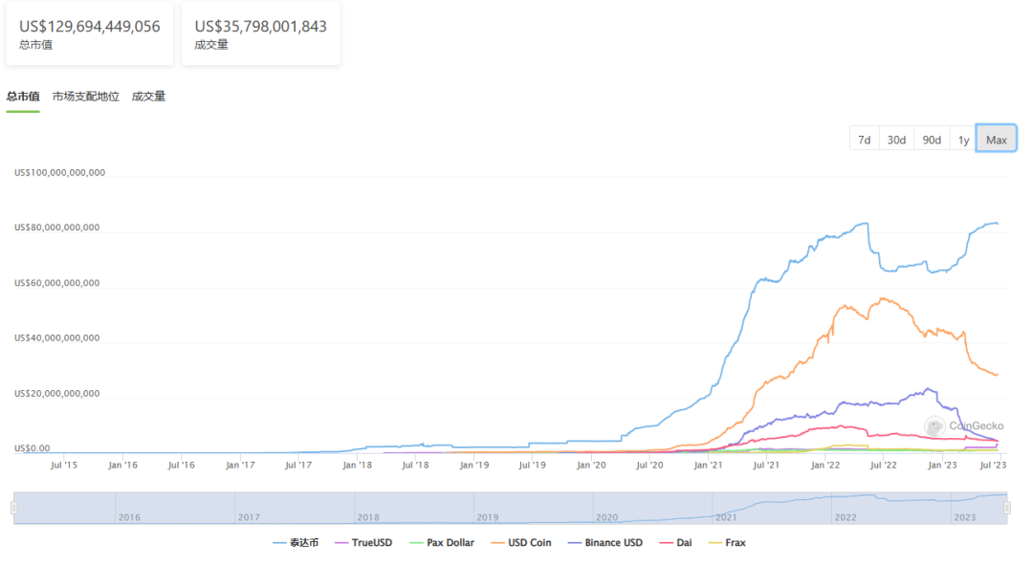This screenshot has width=1033, height=565.
Task: Select the 成交量 chart tab
Action: pyautogui.click(x=148, y=97)
